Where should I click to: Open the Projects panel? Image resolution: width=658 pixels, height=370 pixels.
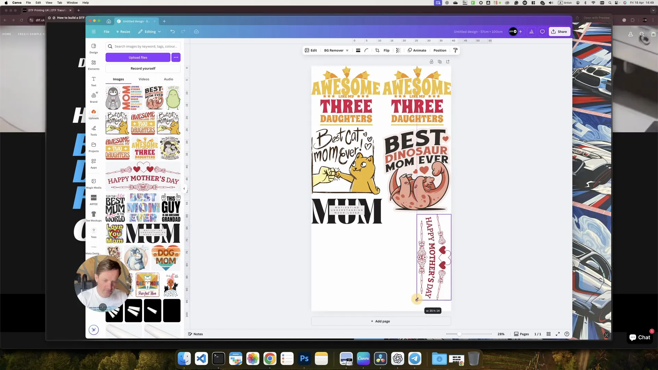click(94, 147)
